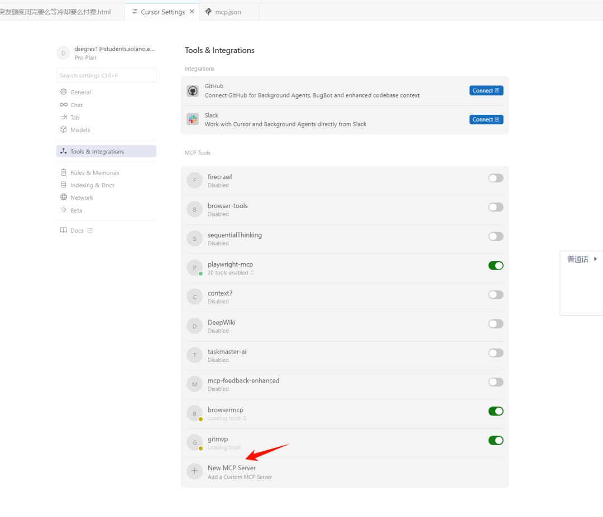Open Rules & Memories section
Screen dimensions: 603x517
pos(107,172)
